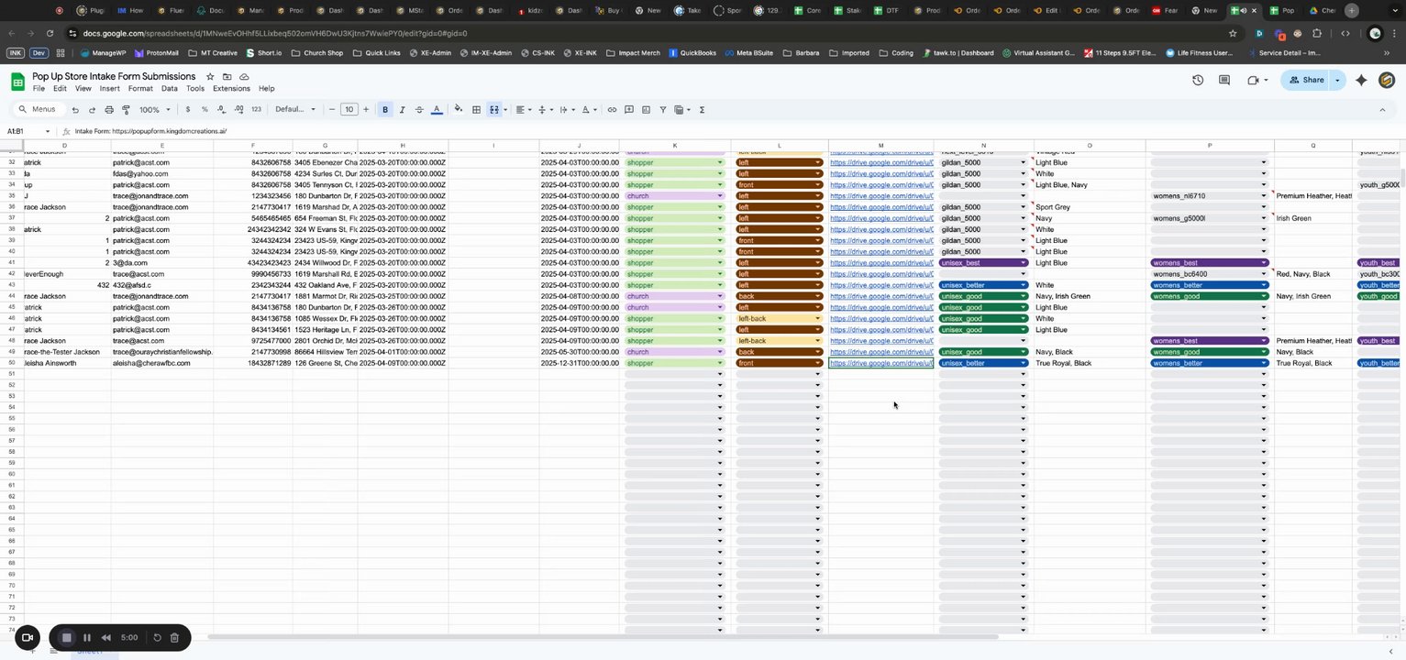Click the insert link icon
The height and width of the screenshot is (660, 1406).
click(x=612, y=110)
